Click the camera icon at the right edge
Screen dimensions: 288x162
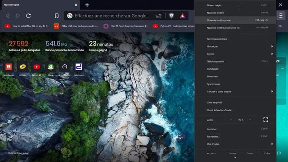tap(279, 153)
